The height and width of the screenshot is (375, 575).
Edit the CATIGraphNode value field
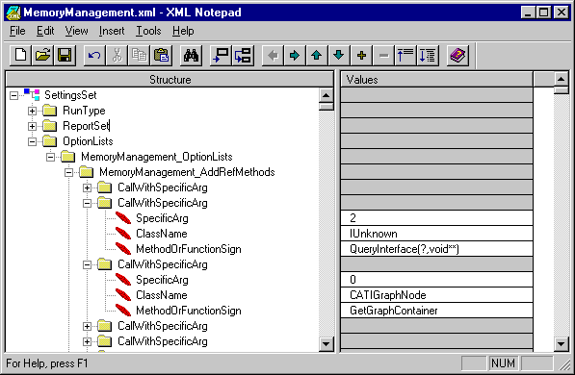[436, 295]
